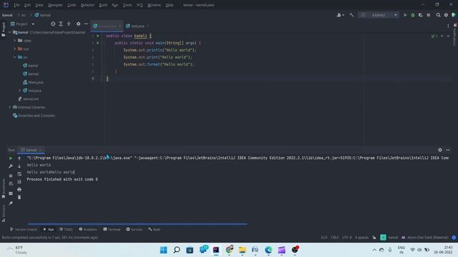This screenshot has width=458, height=257.
Task: Open the TODO tool window
Action: [x=66, y=230]
